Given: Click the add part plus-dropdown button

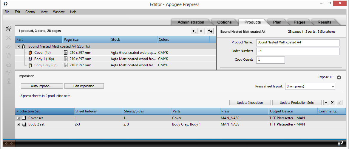Looking at the screenshot, I should [194, 31].
